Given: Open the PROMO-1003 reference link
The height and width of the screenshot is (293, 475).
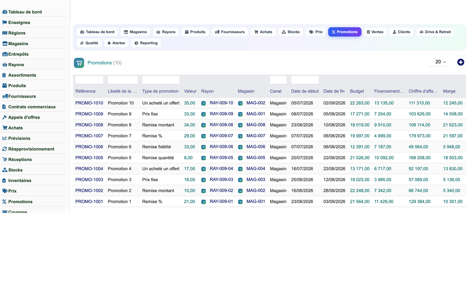Looking at the screenshot, I should tap(89, 180).
